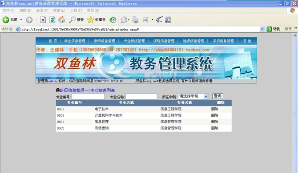Open the 编辑(E) menu
298x173 pixels.
tap(25, 10)
